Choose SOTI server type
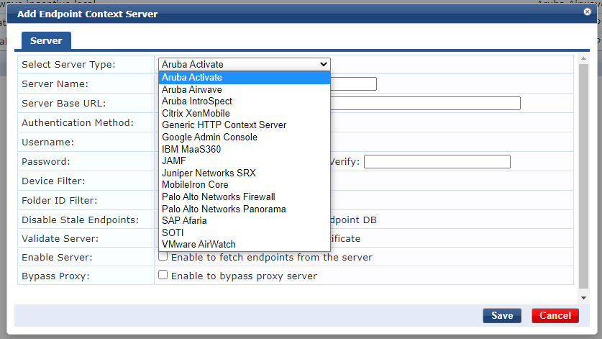Screen dimensions: 602x339 [x=244, y=232]
